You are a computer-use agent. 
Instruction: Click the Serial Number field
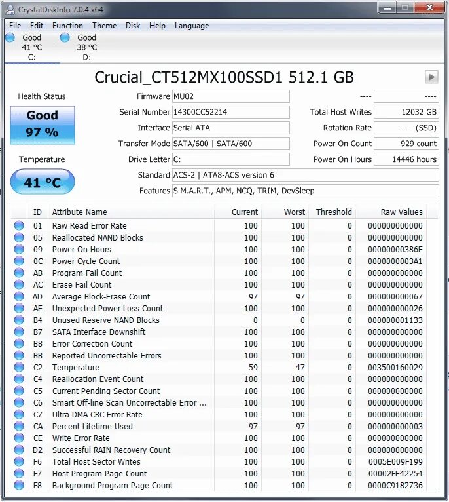231,112
